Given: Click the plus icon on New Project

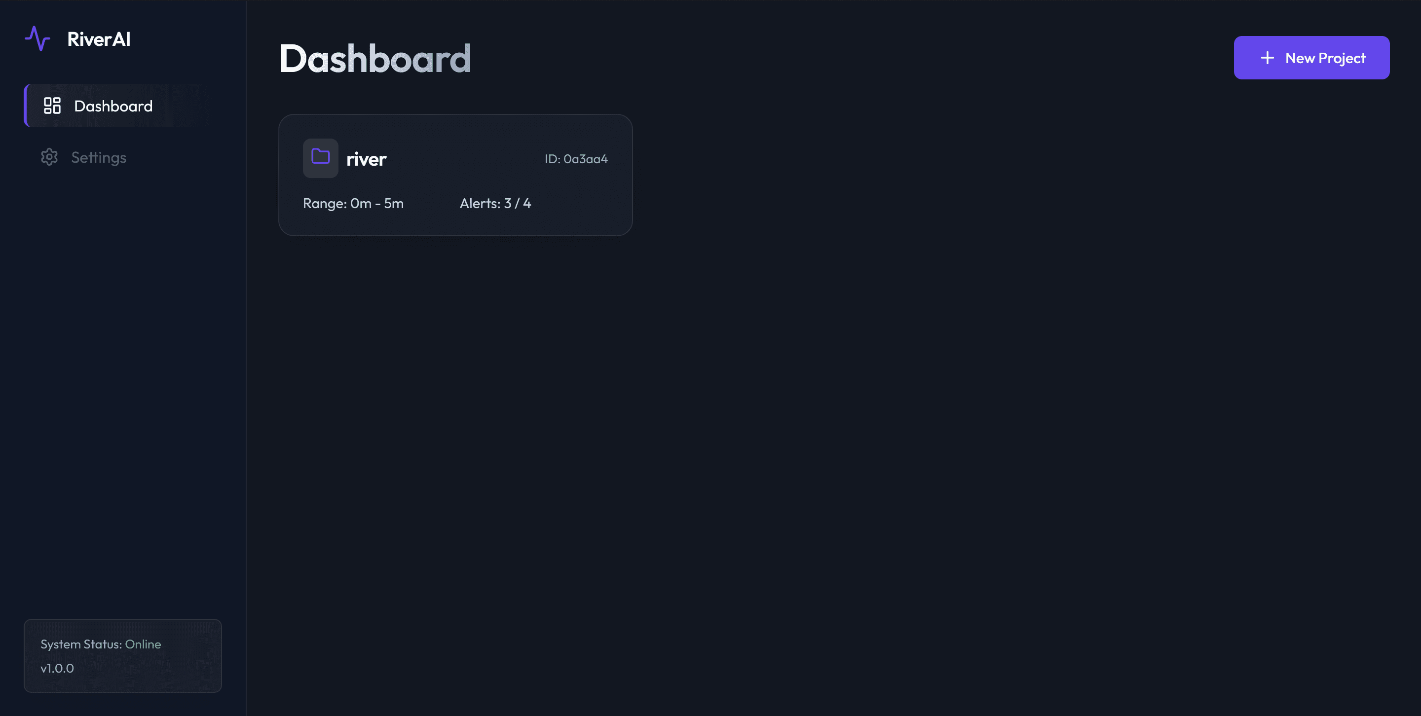Looking at the screenshot, I should click(1267, 58).
